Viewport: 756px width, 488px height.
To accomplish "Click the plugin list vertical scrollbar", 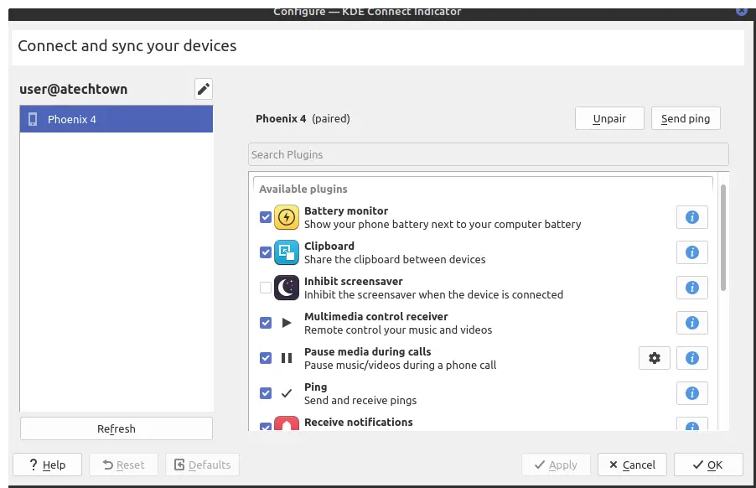I will click(723, 238).
